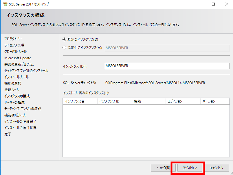Image resolution: width=233 pixels, height=175 pixels.
Task: Select サーバーの構成 step in sidebar
Action: coord(14,103)
